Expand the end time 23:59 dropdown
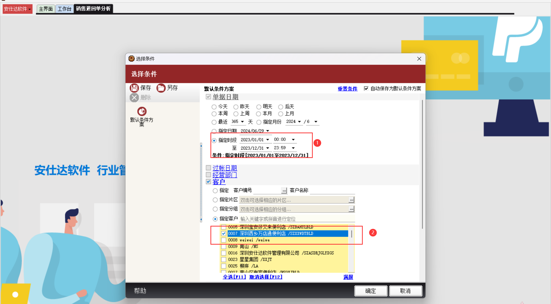 [x=293, y=148]
